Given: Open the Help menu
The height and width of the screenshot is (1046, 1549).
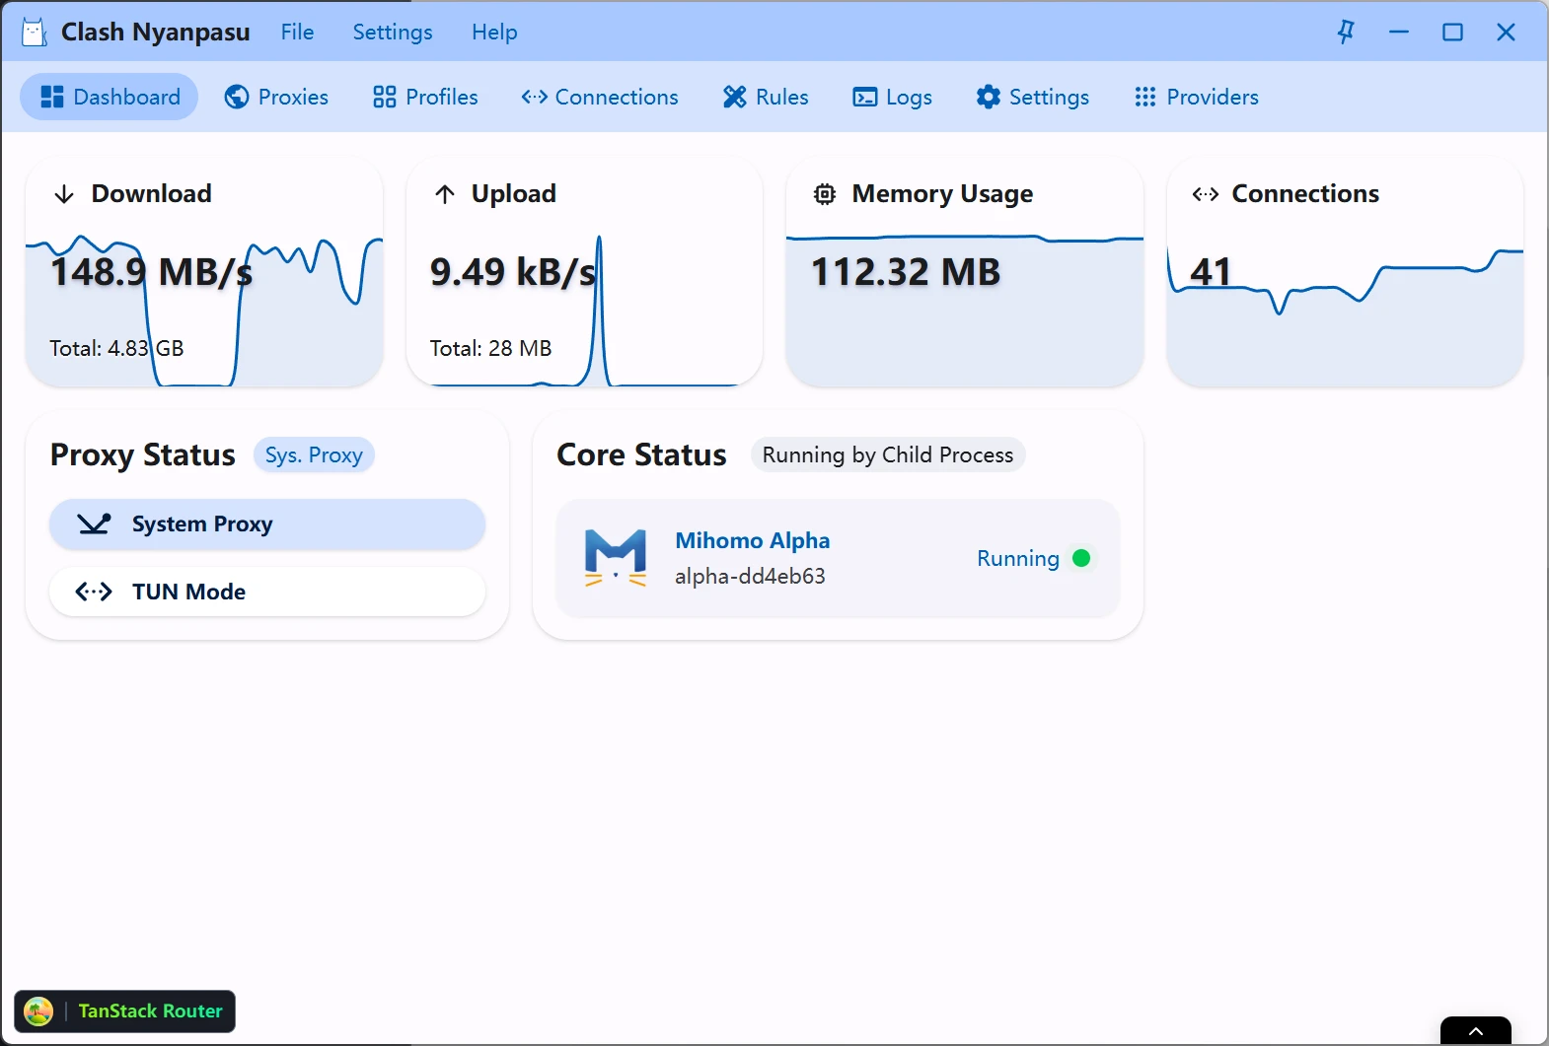Looking at the screenshot, I should (494, 33).
